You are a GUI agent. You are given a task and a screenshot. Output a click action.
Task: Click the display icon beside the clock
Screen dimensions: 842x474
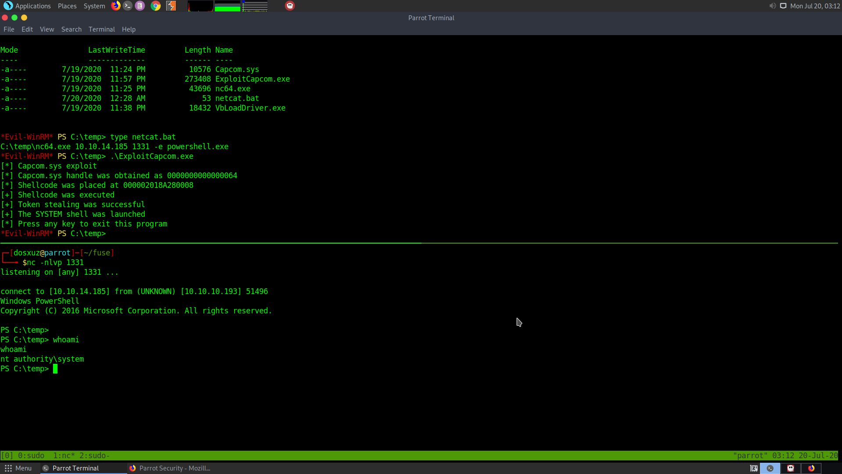pos(783,6)
